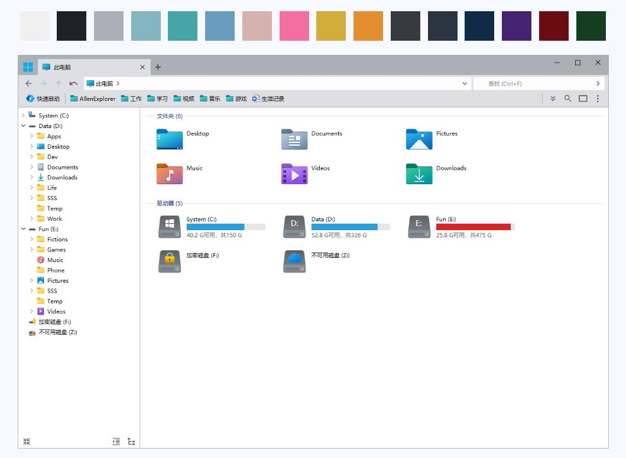Pick the teal color swatch
Image resolution: width=626 pixels, height=458 pixels.
click(x=183, y=26)
